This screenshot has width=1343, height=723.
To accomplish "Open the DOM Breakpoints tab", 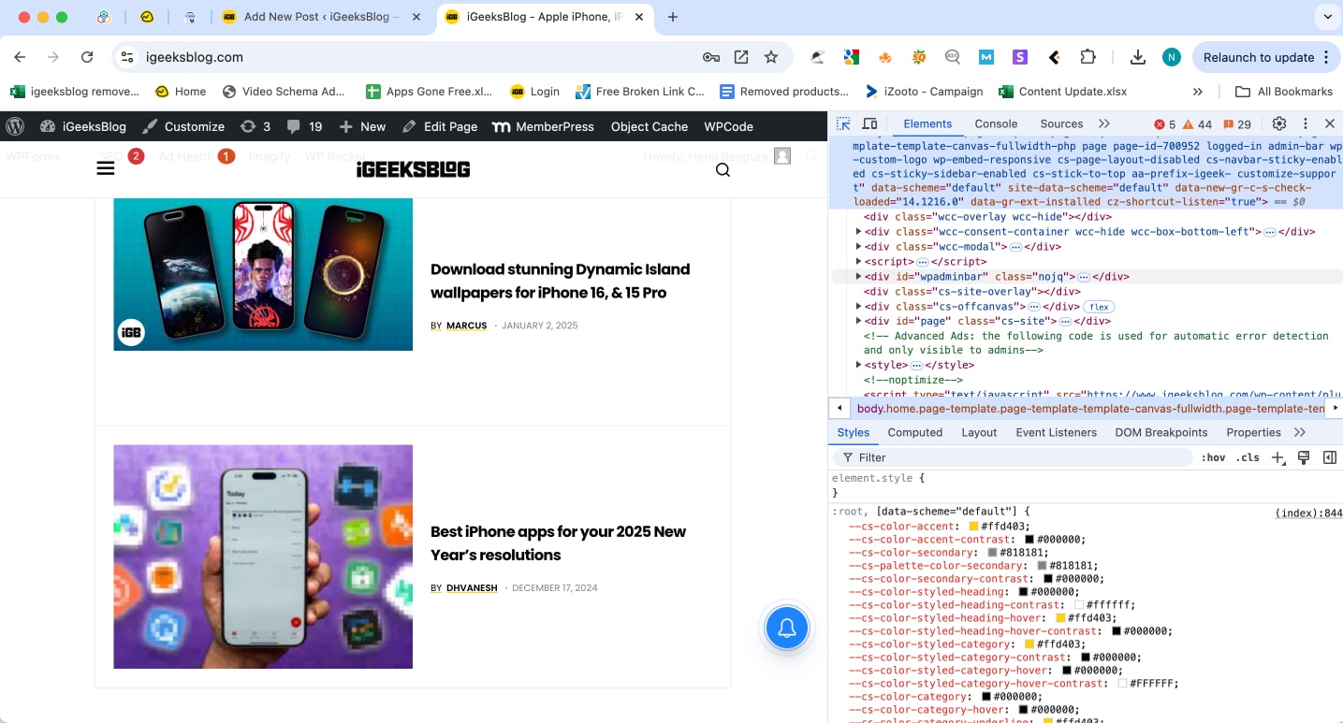I will click(1161, 432).
